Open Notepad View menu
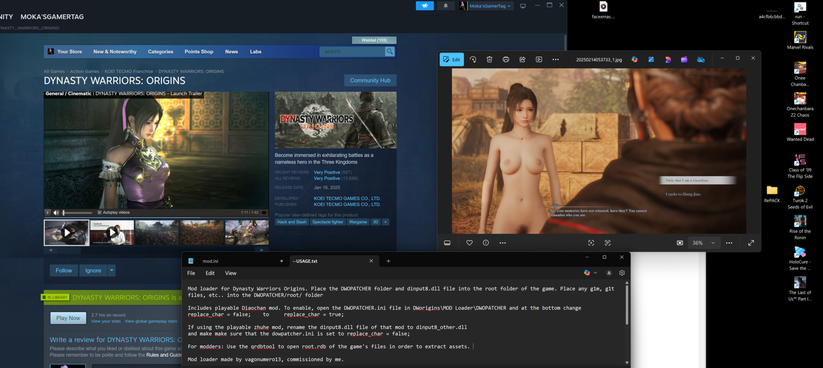 click(x=231, y=273)
